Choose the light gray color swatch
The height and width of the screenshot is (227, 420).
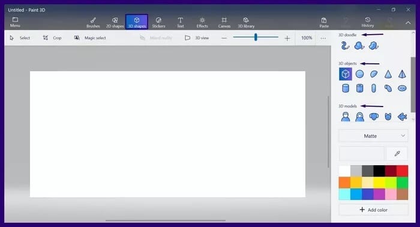pos(356,171)
